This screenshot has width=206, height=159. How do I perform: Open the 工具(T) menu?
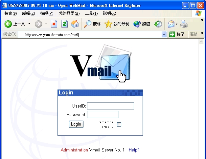[x=91, y=13]
